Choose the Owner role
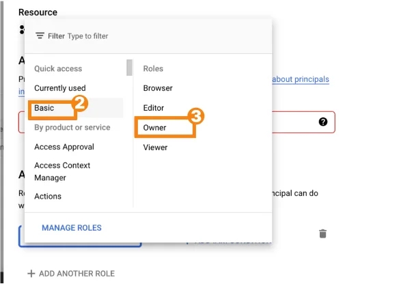The height and width of the screenshot is (284, 401). click(x=154, y=128)
